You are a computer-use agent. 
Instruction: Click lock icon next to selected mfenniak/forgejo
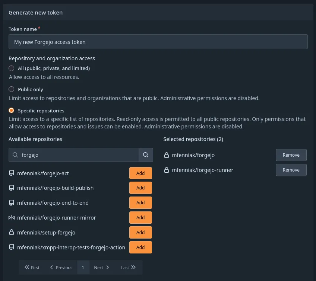coord(167,155)
